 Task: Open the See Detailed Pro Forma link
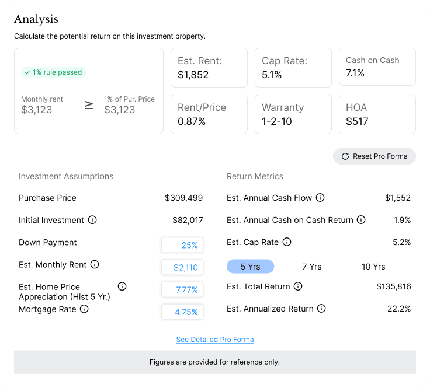[x=215, y=340]
